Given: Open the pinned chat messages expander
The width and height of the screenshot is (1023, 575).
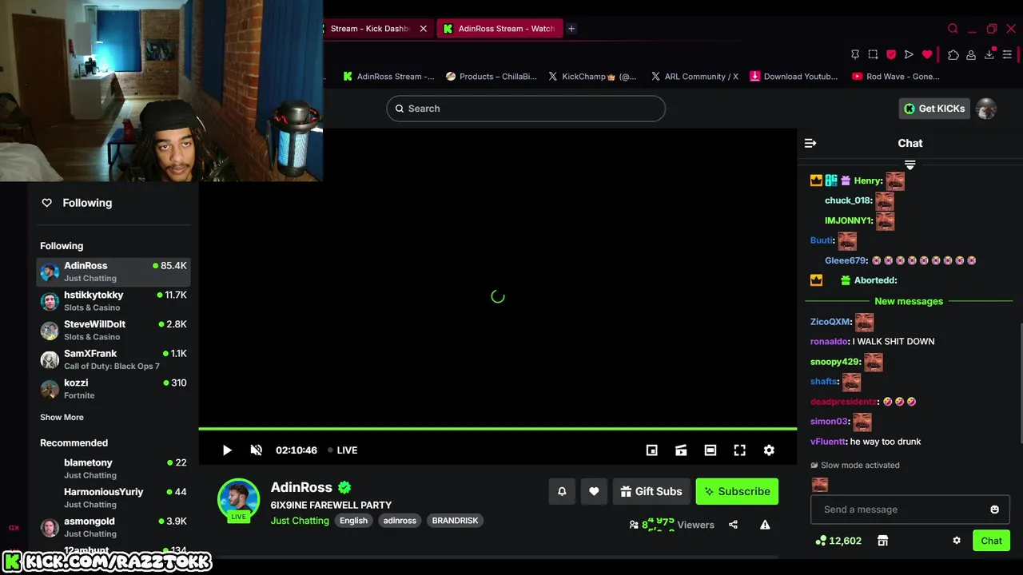Looking at the screenshot, I should [910, 165].
